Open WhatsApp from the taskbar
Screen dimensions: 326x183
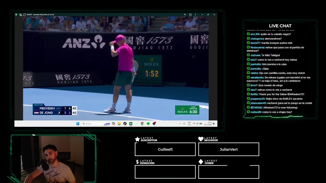(137, 124)
